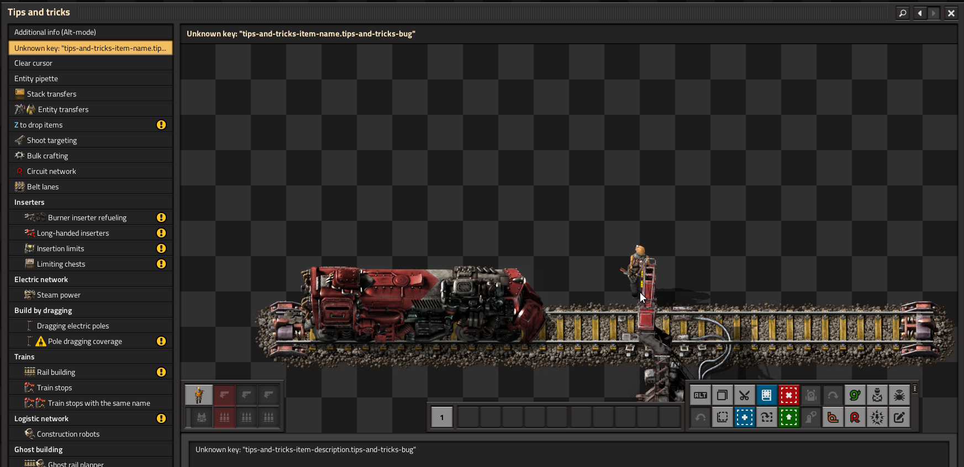
Task: Go back with the left arrow button
Action: click(920, 13)
